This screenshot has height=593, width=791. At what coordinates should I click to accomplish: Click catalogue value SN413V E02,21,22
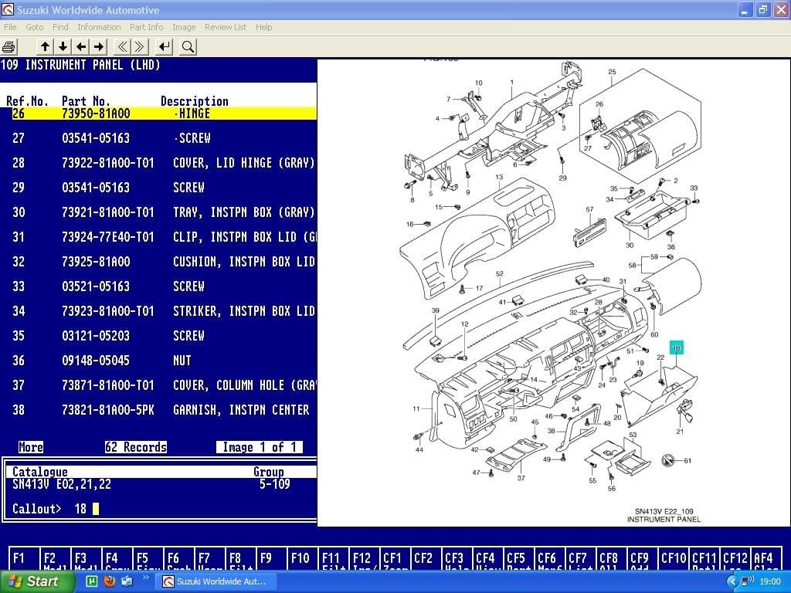(62, 485)
